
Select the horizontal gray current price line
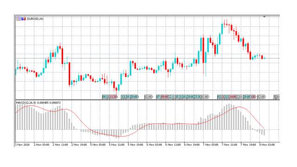pos(148,58)
